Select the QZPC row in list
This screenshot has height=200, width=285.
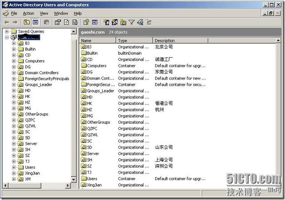click(x=92, y=128)
